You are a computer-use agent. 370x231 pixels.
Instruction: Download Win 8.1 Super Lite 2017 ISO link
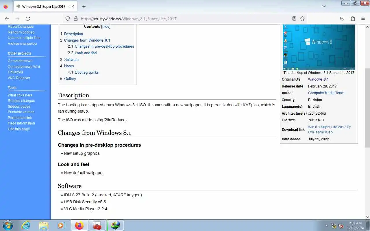pos(329,130)
